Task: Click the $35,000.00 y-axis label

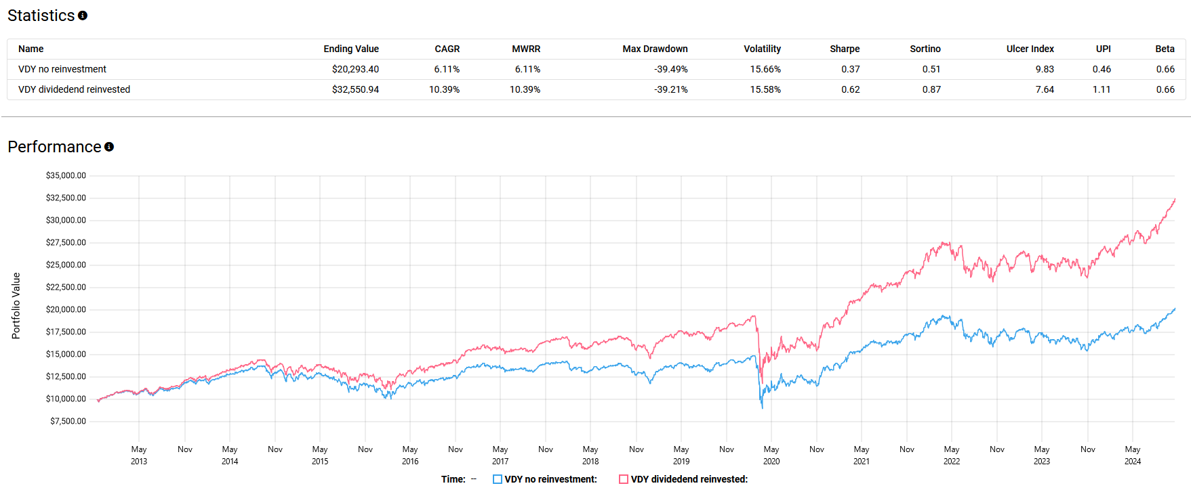Action: pos(66,175)
